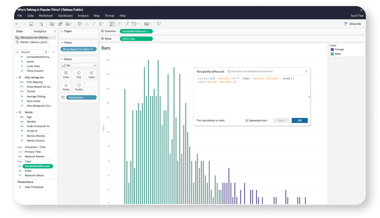Open the Size marks card button

79,74
